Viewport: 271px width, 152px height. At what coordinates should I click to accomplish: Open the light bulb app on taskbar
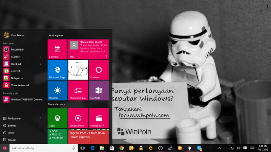click(190, 148)
